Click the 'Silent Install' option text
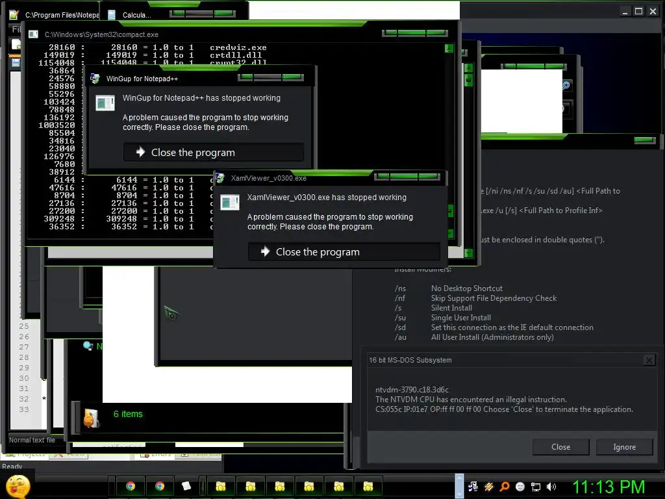Image resolution: width=665 pixels, height=499 pixels. click(451, 308)
